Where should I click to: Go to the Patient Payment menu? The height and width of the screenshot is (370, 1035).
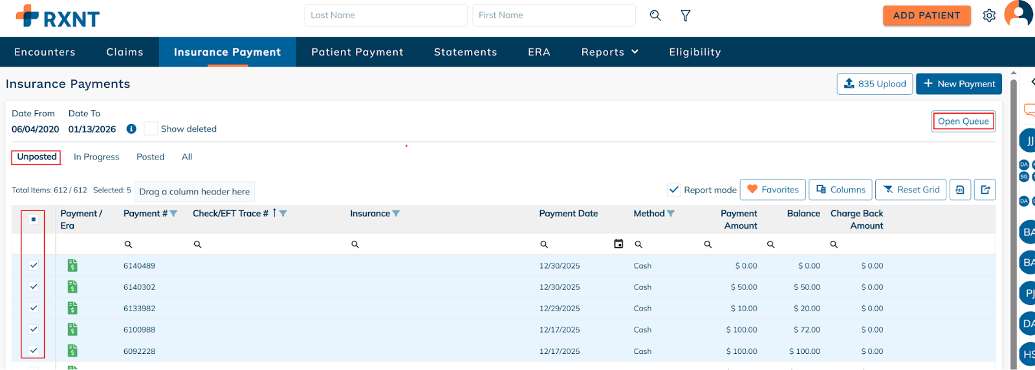(357, 52)
